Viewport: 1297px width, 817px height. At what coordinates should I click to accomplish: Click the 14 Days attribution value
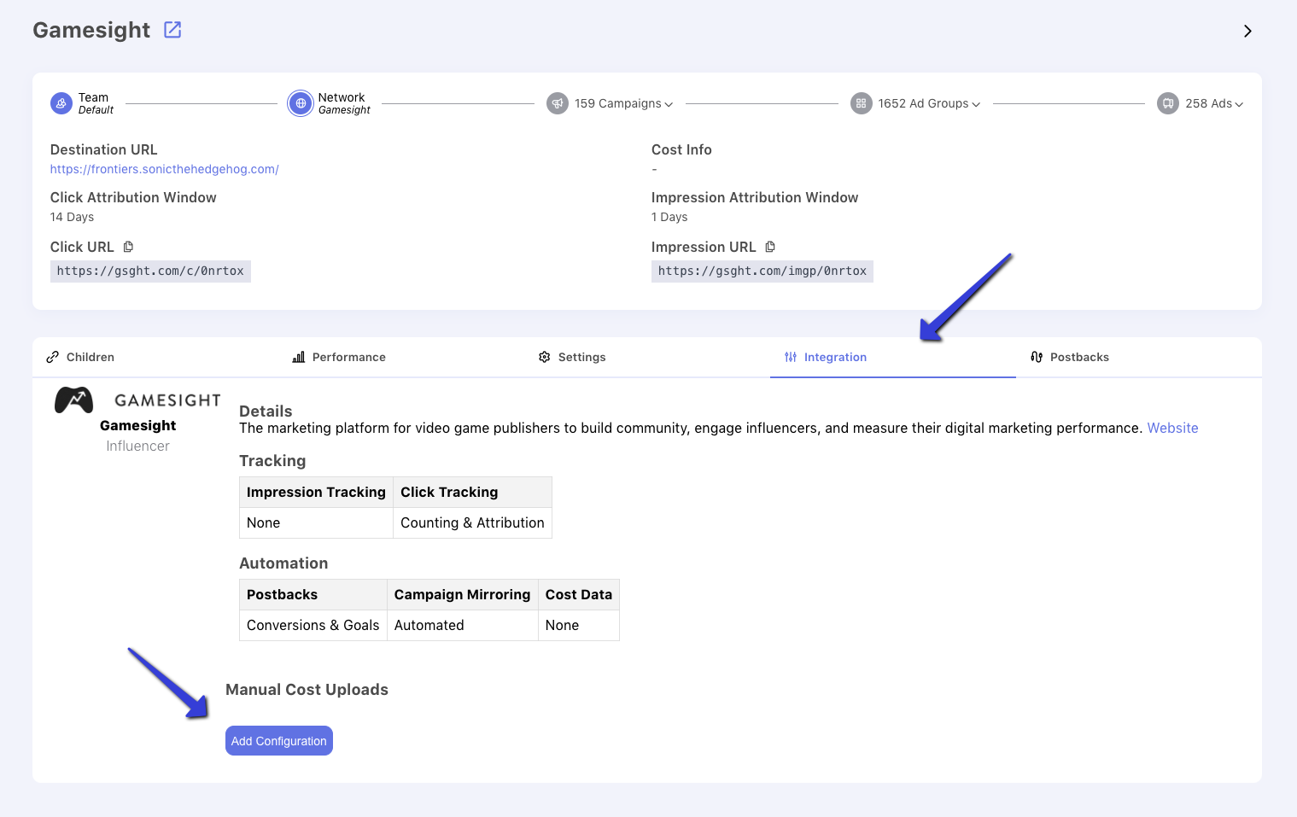point(72,217)
